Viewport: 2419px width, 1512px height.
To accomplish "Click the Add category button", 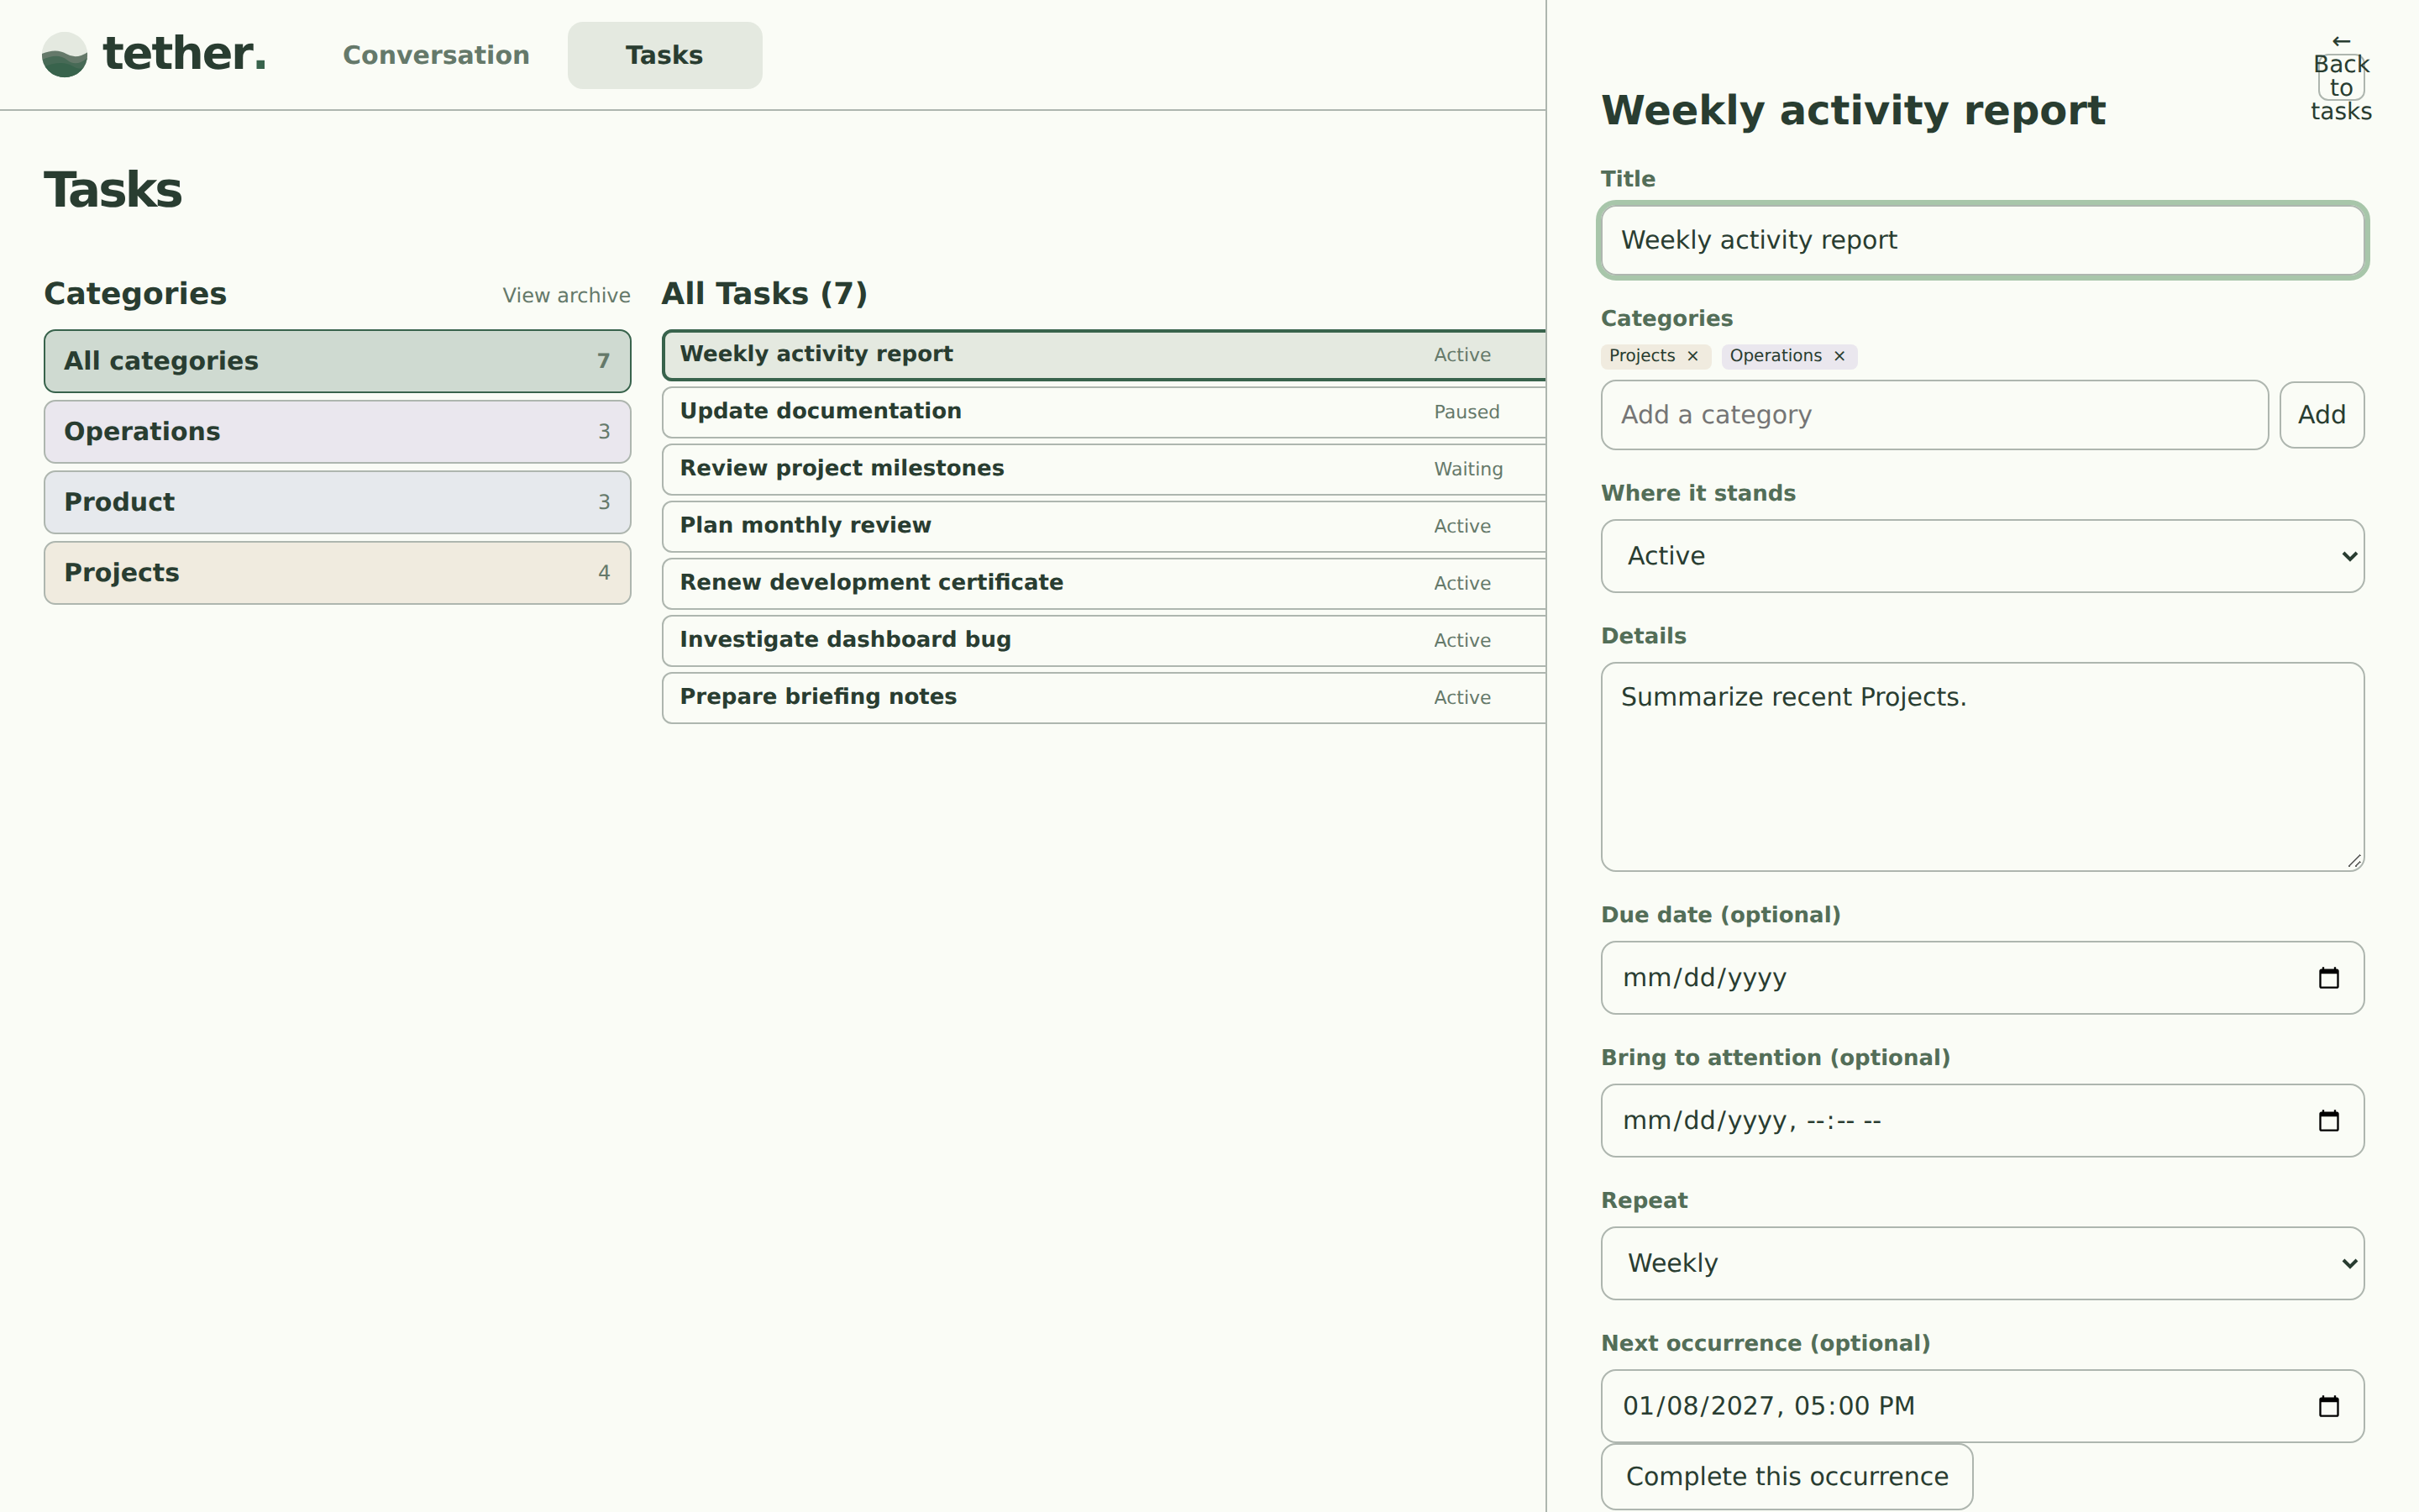I will [x=2321, y=415].
